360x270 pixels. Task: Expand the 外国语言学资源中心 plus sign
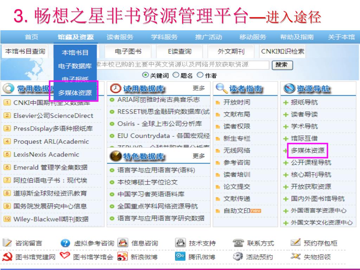(286, 211)
